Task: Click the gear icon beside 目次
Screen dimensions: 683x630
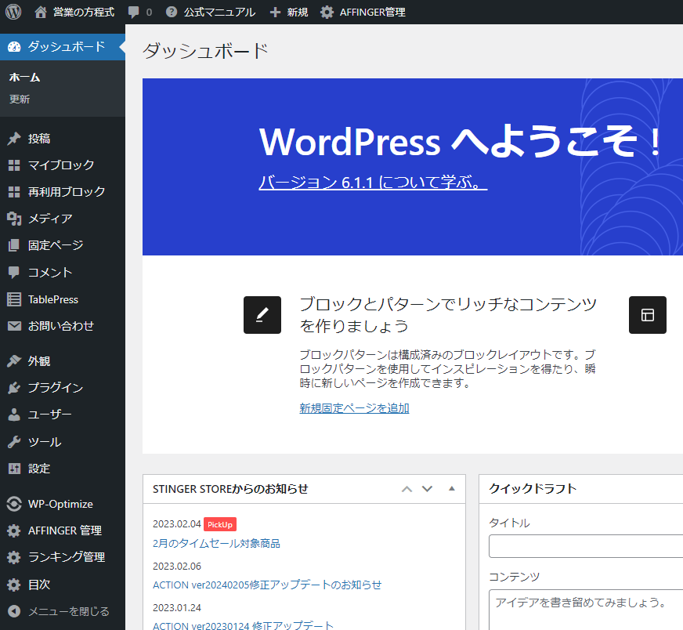Action: (14, 585)
